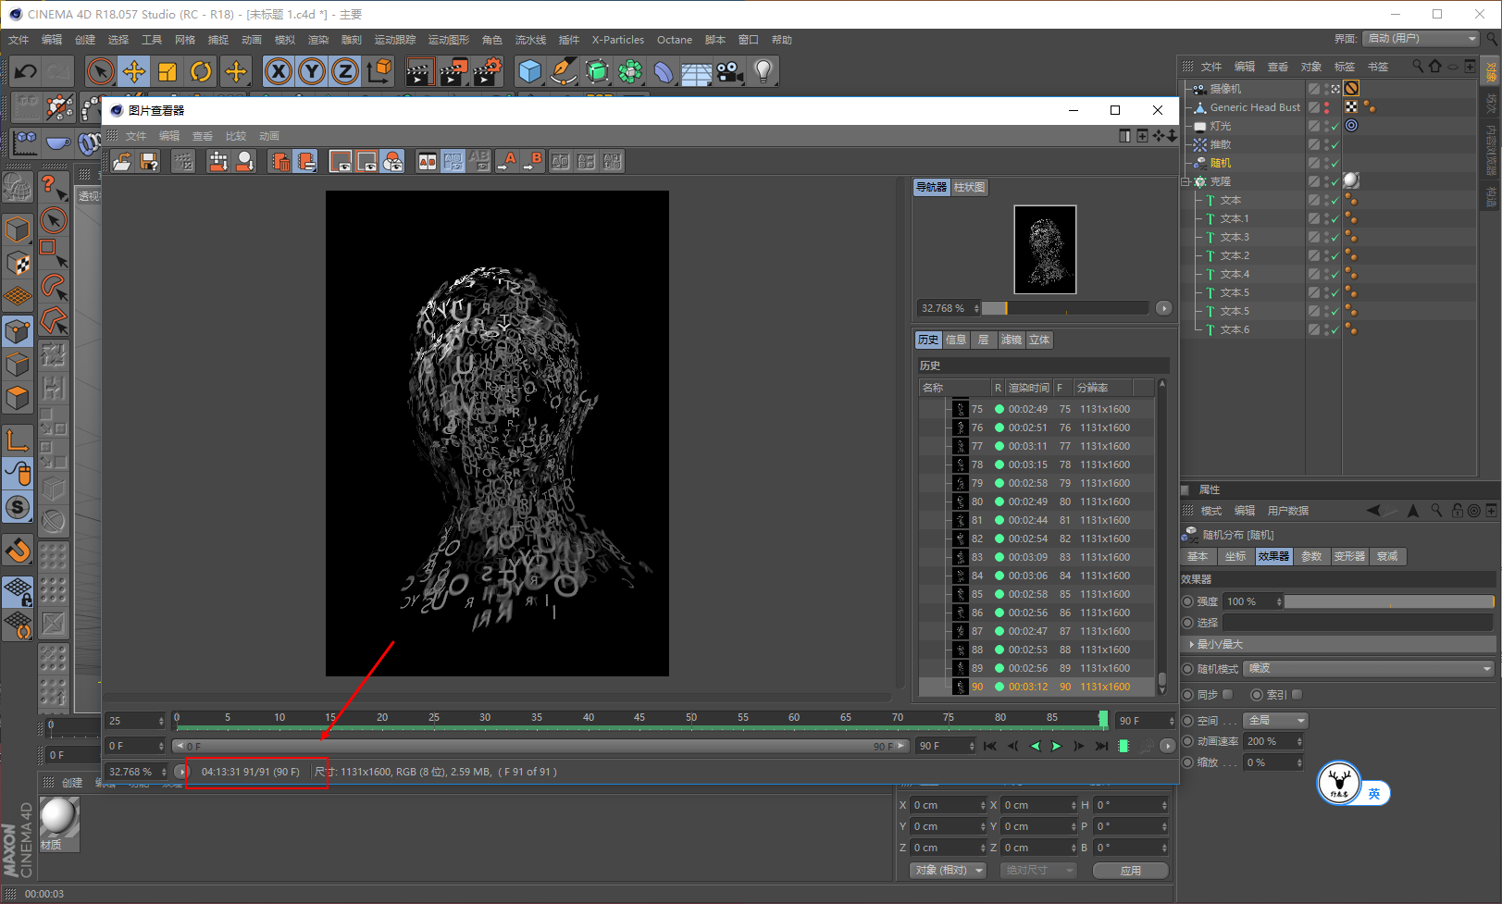Click the 强度 slider bar

[1388, 601]
